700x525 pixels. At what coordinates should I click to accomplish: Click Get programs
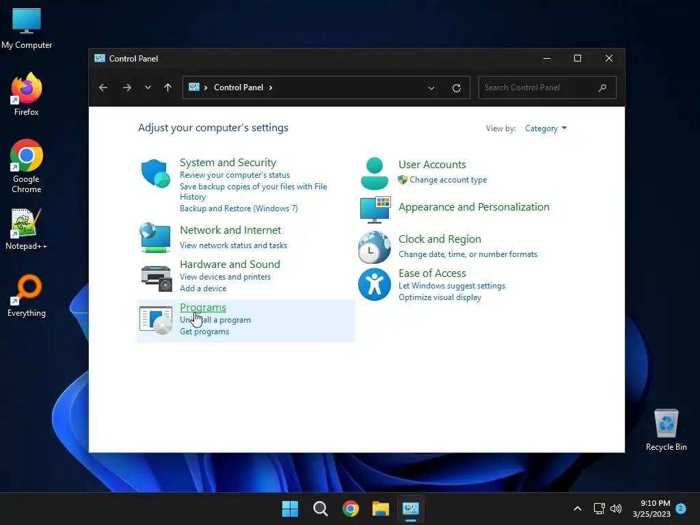pos(204,332)
